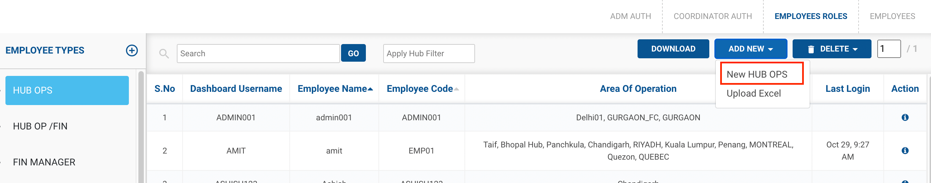Open info icon for AMIT row

point(904,150)
